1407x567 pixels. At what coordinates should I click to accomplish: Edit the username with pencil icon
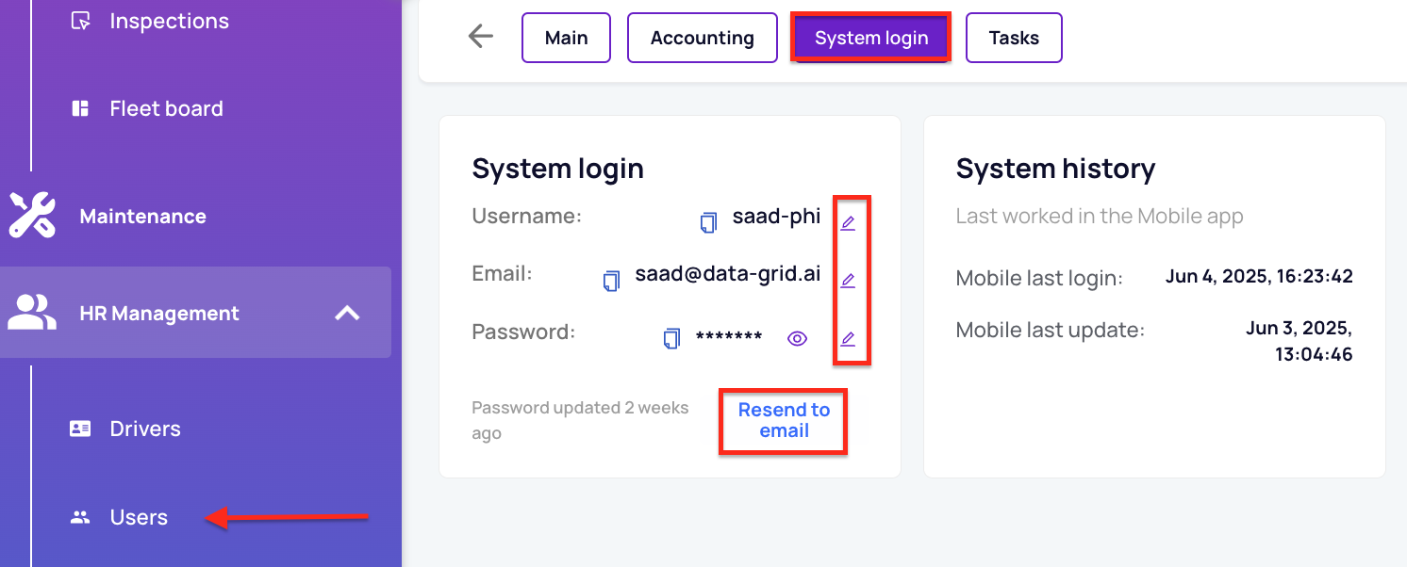tap(848, 223)
